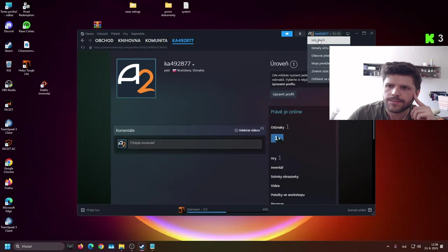The image size is (448, 252).
Task: Select the FACEIT desktop icon
Action: pyautogui.click(x=9, y=105)
